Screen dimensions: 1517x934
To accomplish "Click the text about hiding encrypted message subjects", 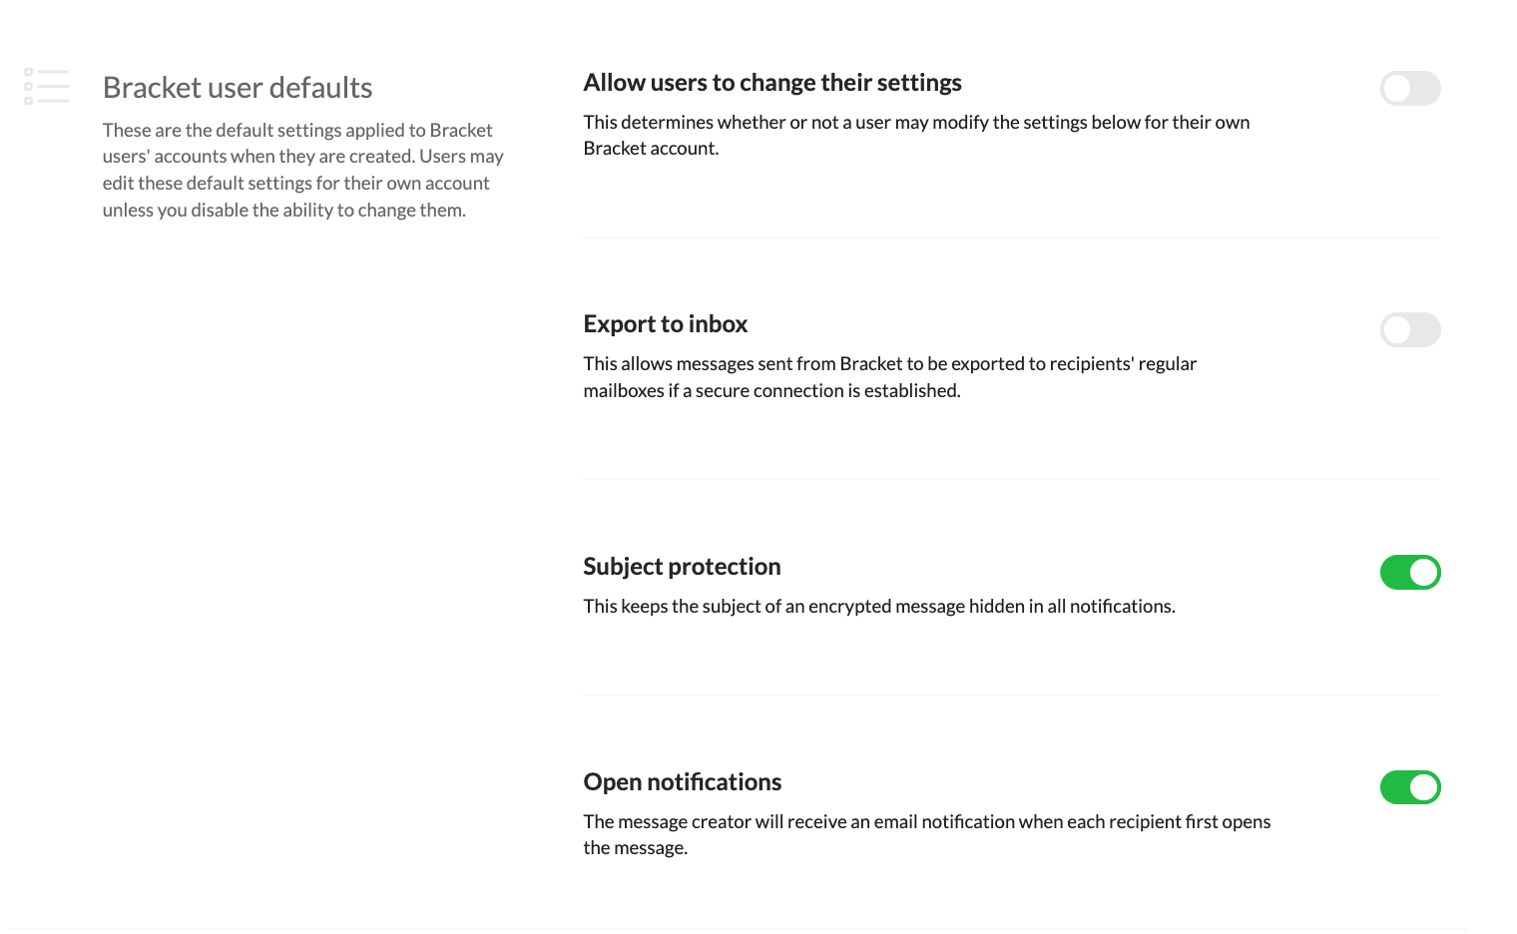I will click(x=878, y=607).
